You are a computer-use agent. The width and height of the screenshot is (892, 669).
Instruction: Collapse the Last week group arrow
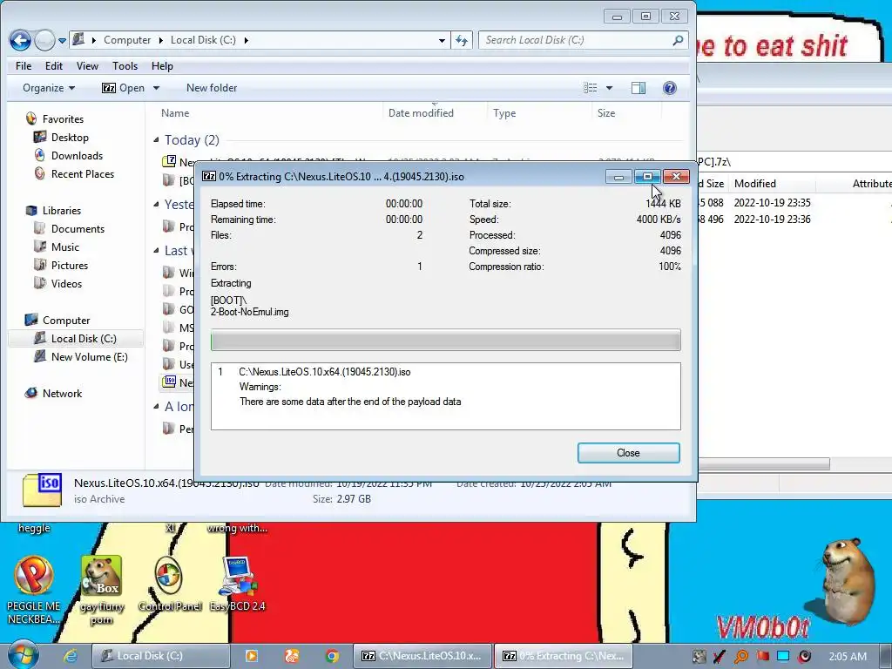tap(157, 250)
